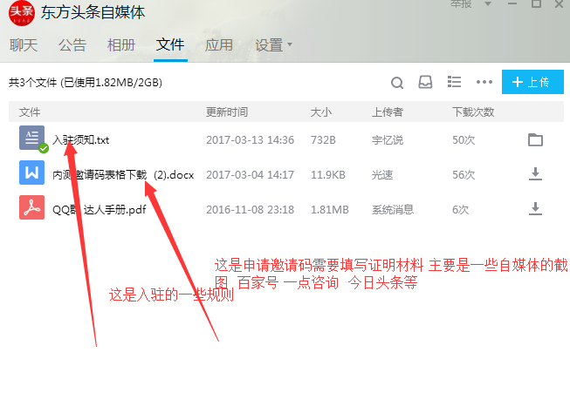Open the file inbox tray icon
The height and width of the screenshot is (413, 570).
point(425,83)
